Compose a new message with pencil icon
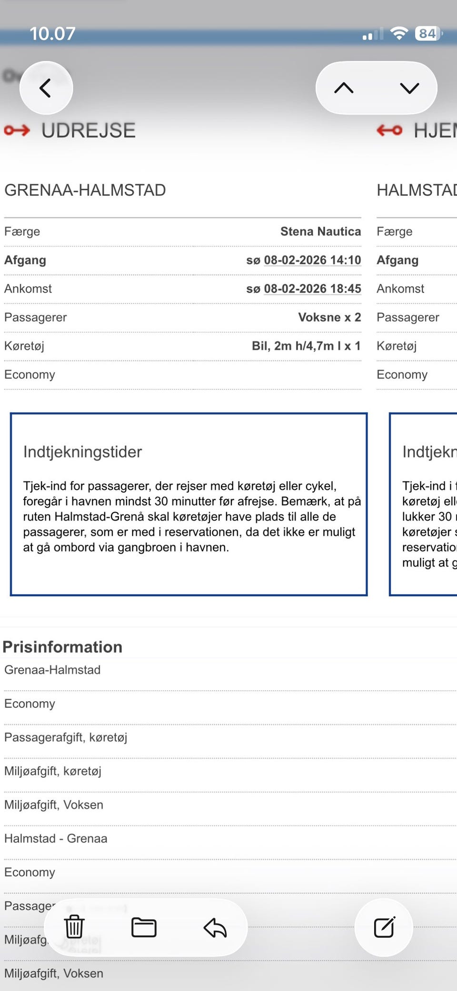 tap(384, 927)
